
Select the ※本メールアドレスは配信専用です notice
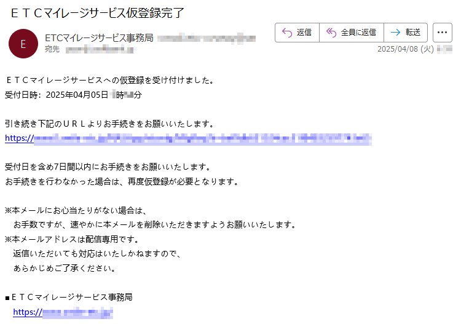pos(73,239)
